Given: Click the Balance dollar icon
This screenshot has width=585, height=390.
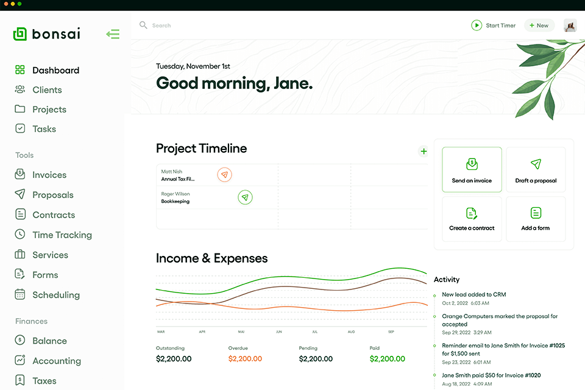Looking at the screenshot, I should pyautogui.click(x=20, y=341).
